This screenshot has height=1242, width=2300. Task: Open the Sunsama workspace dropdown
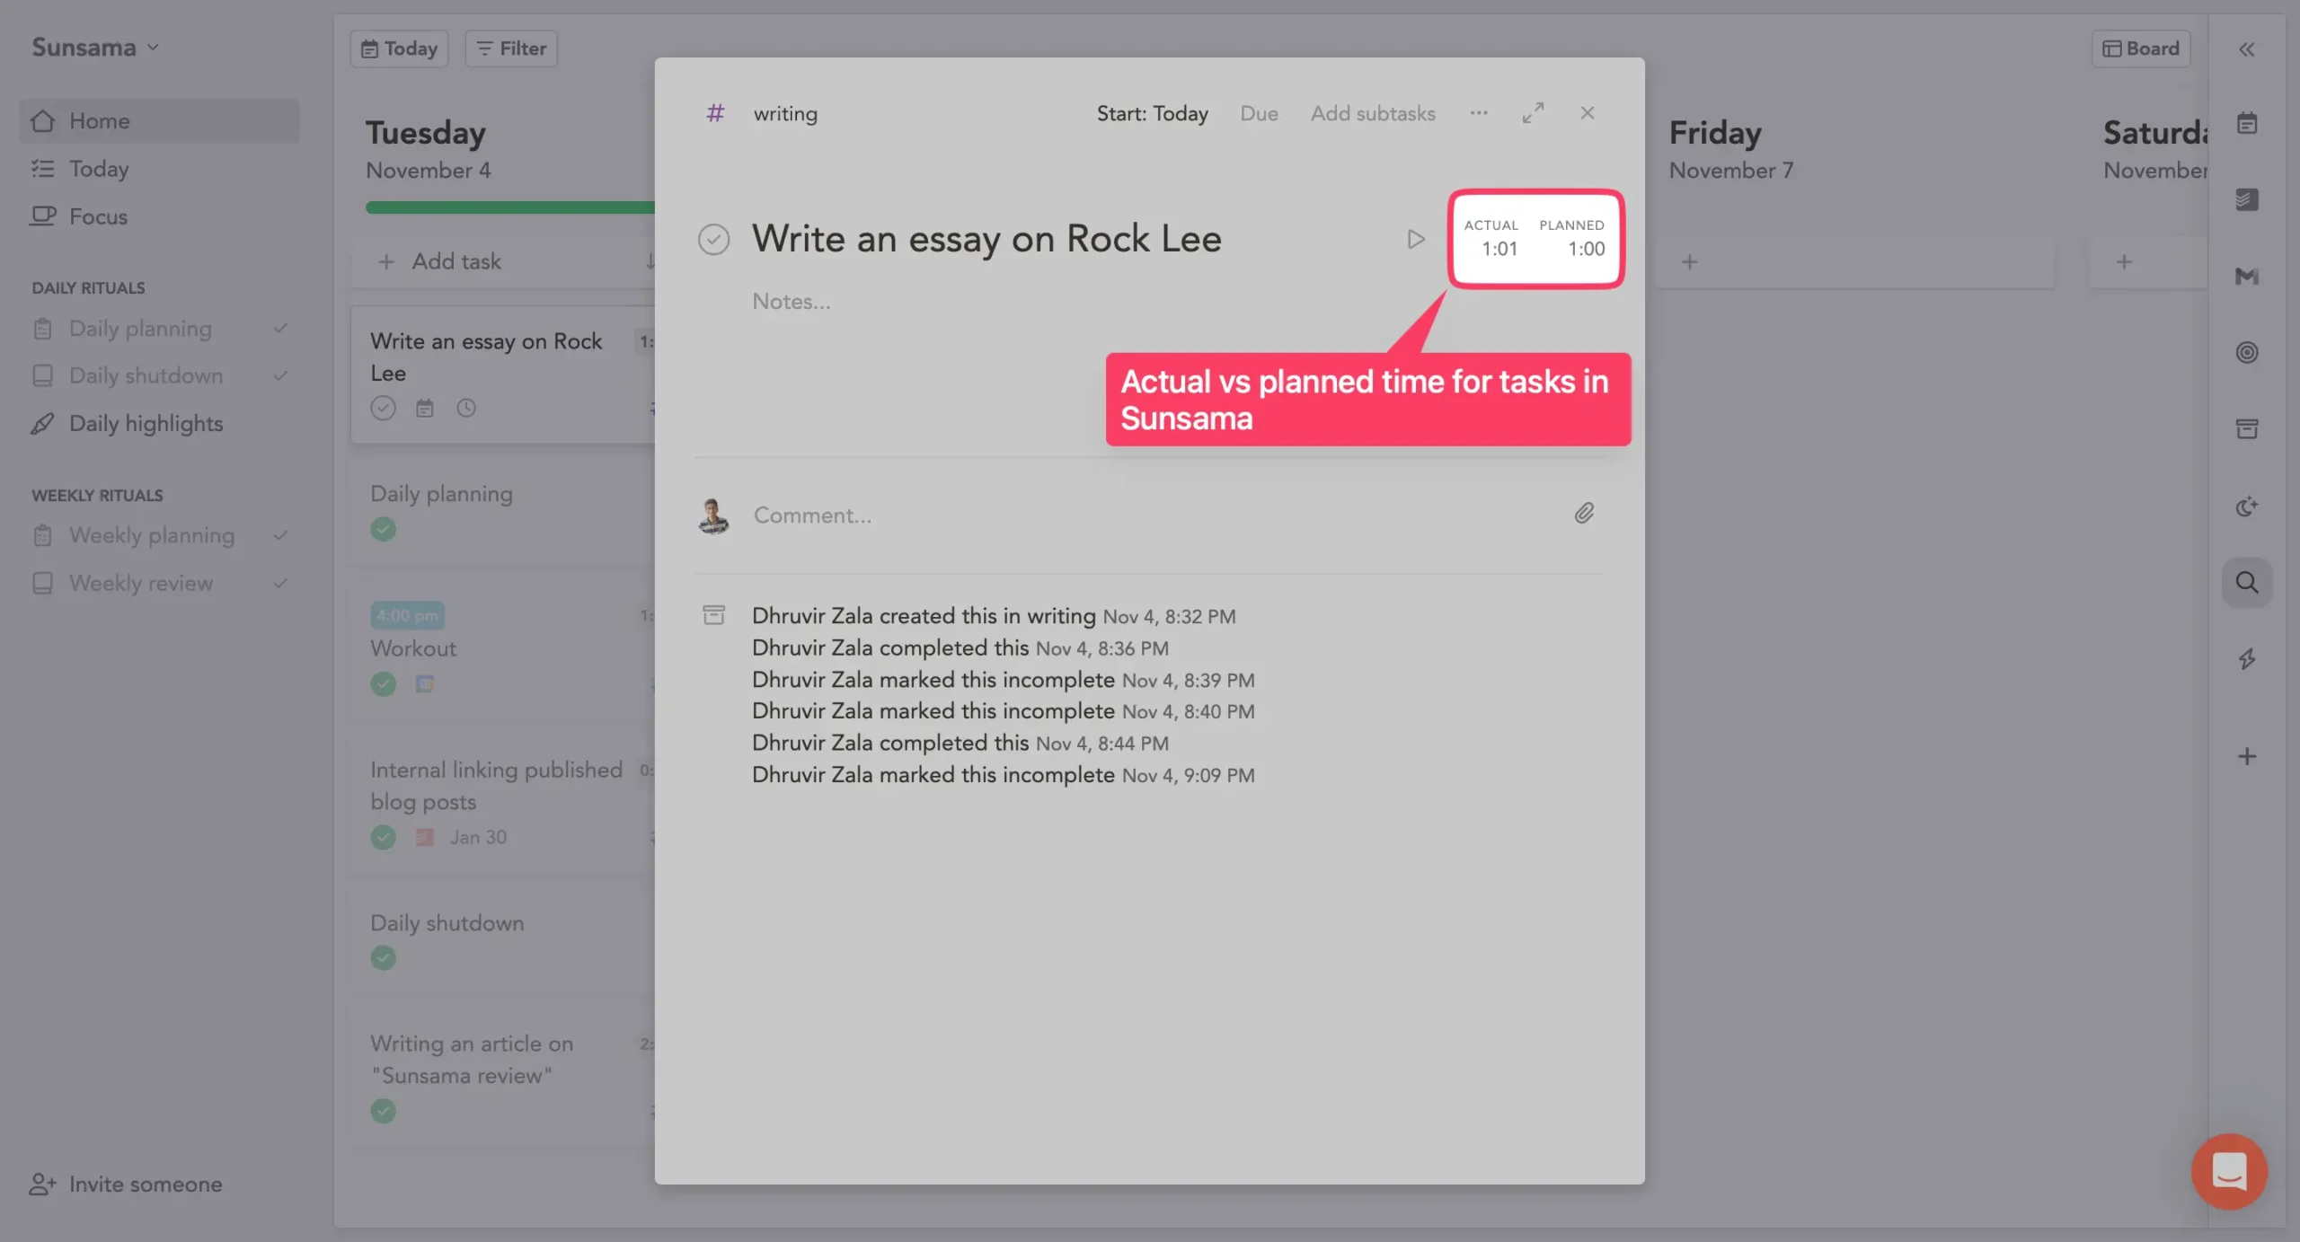coord(95,48)
